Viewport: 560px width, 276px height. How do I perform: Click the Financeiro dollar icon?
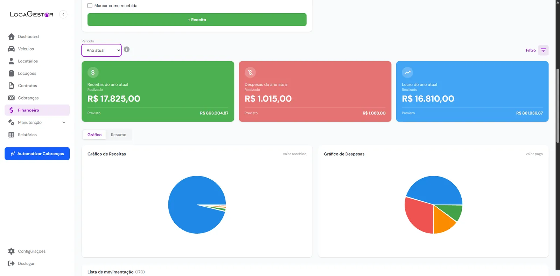[x=11, y=110]
